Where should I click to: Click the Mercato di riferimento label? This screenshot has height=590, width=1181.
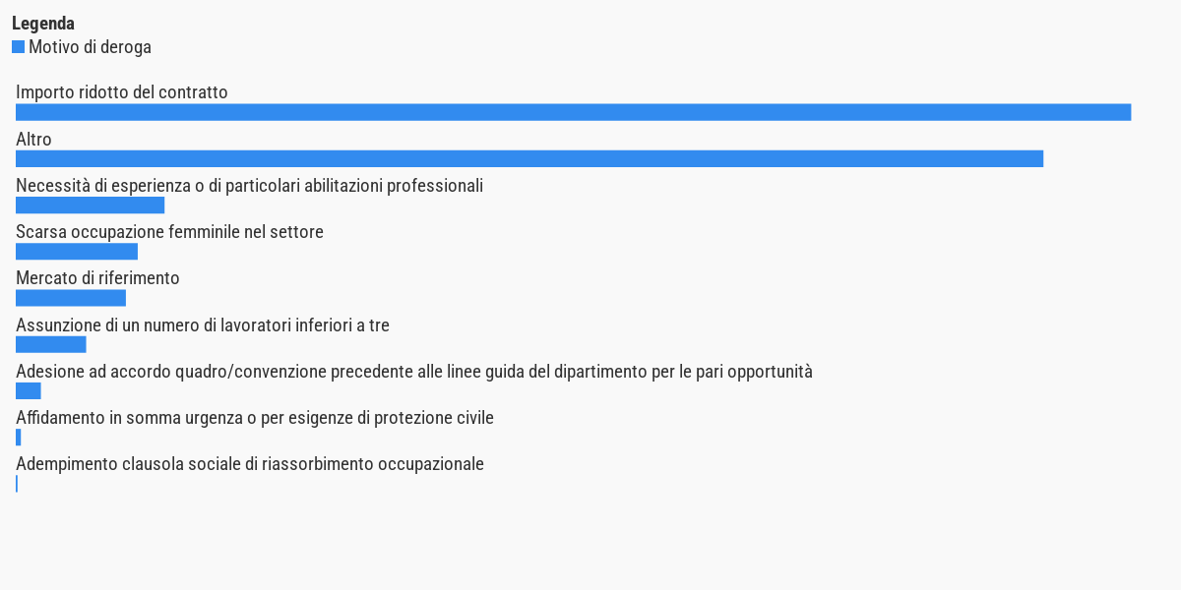tap(97, 278)
